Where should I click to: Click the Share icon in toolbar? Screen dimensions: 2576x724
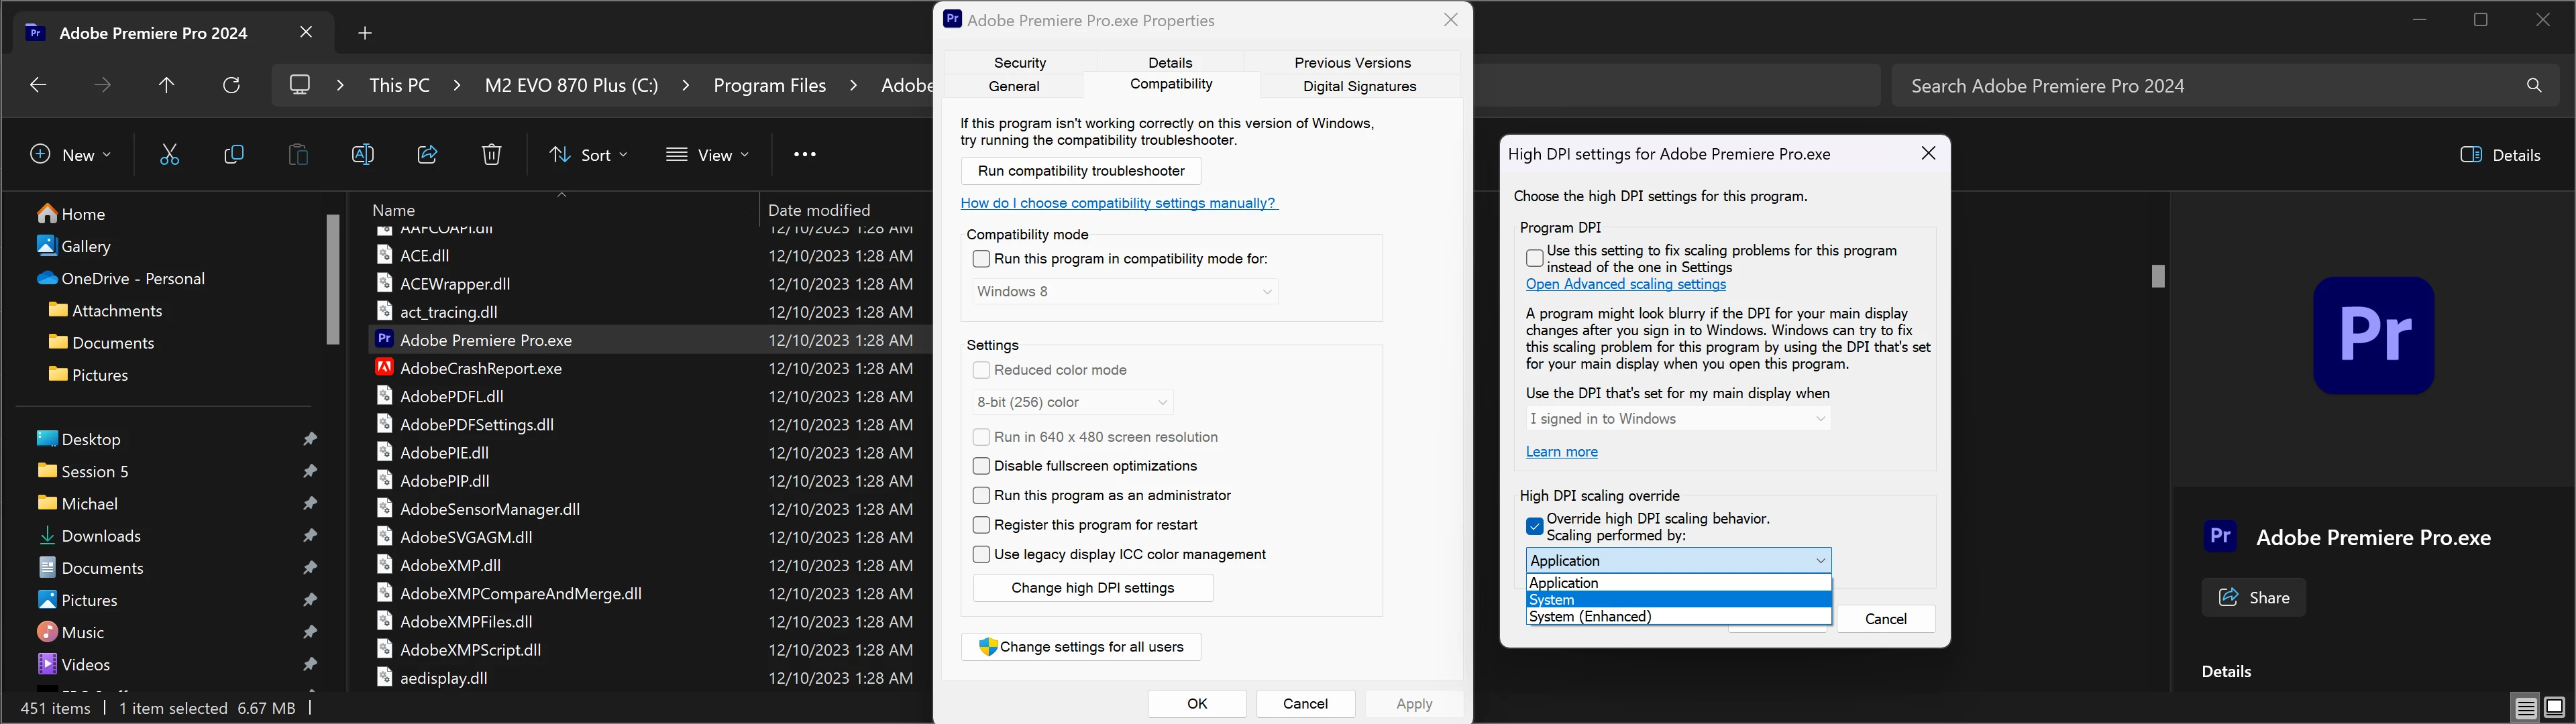427,154
